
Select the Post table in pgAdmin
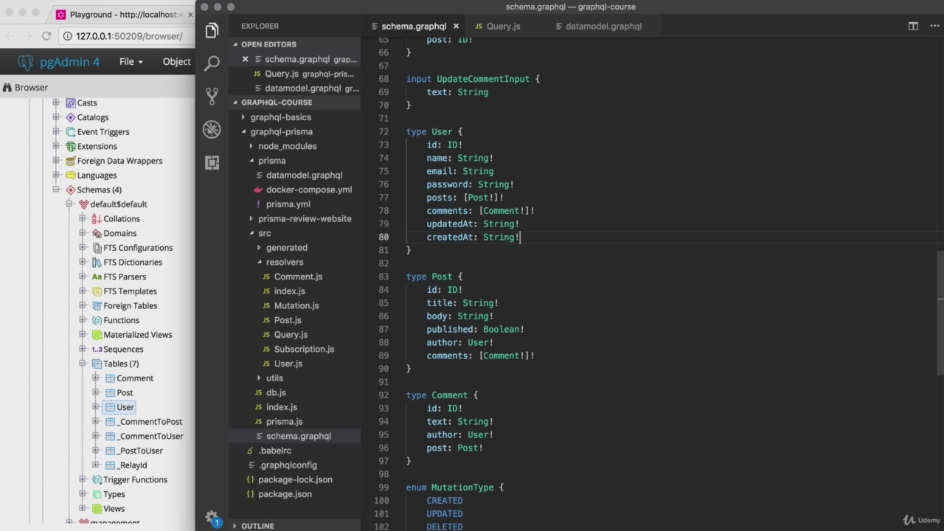(125, 392)
